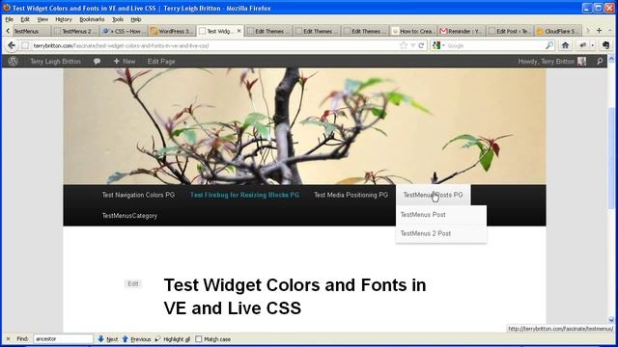
Task: Open Test Media Positioning PG menu item
Action: click(351, 195)
